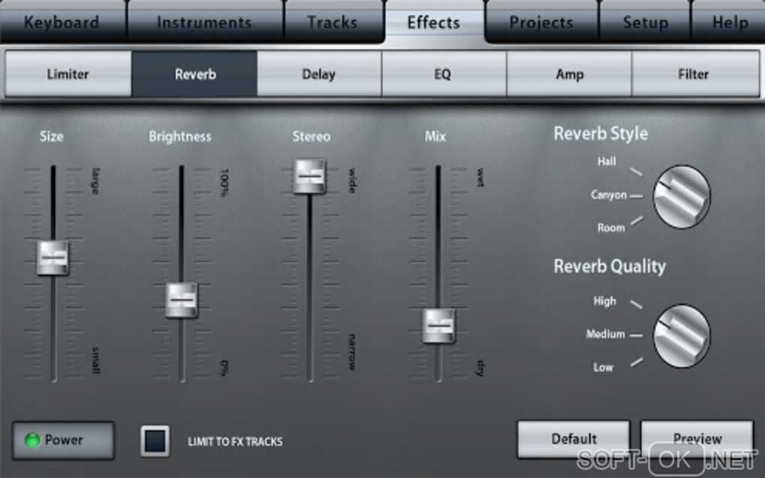The width and height of the screenshot is (765, 478).
Task: Set reverb style to Room
Action: pos(610,228)
